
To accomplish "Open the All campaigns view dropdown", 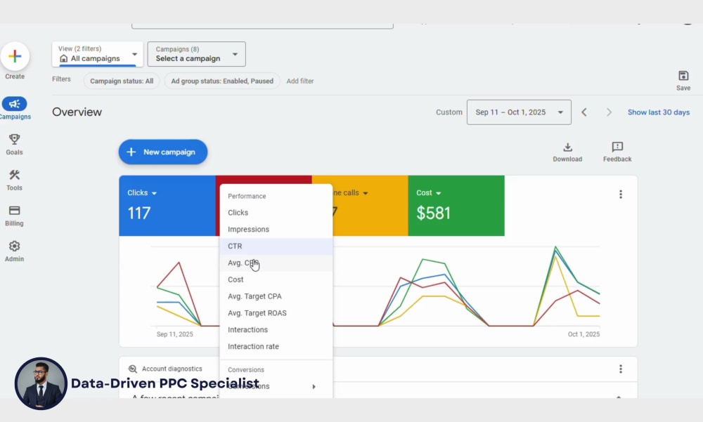I will pos(98,54).
